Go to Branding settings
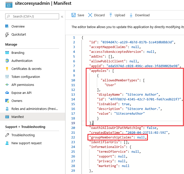 coord(18,53)
